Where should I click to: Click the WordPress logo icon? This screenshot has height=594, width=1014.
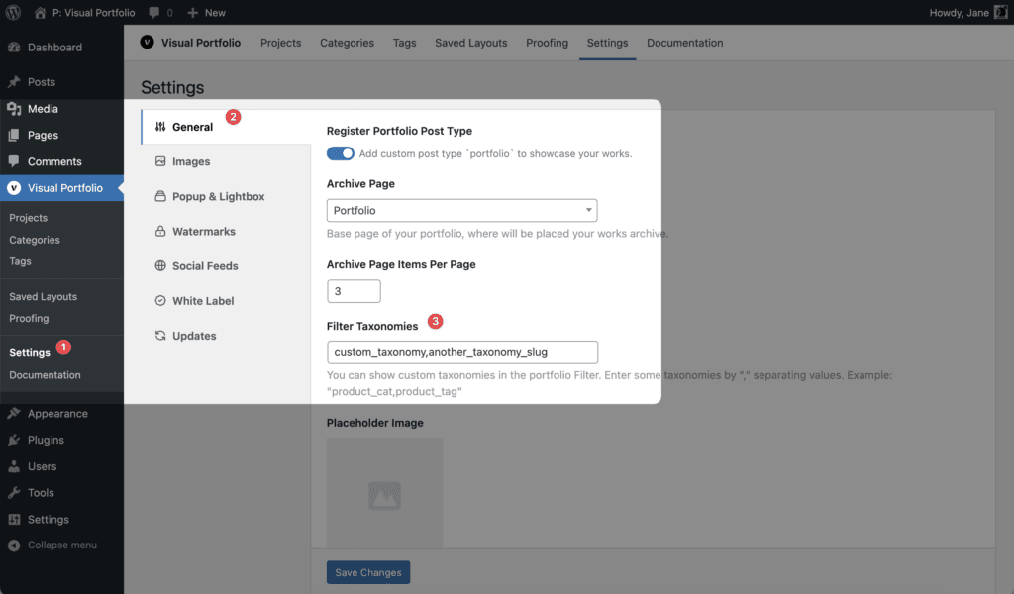13,12
